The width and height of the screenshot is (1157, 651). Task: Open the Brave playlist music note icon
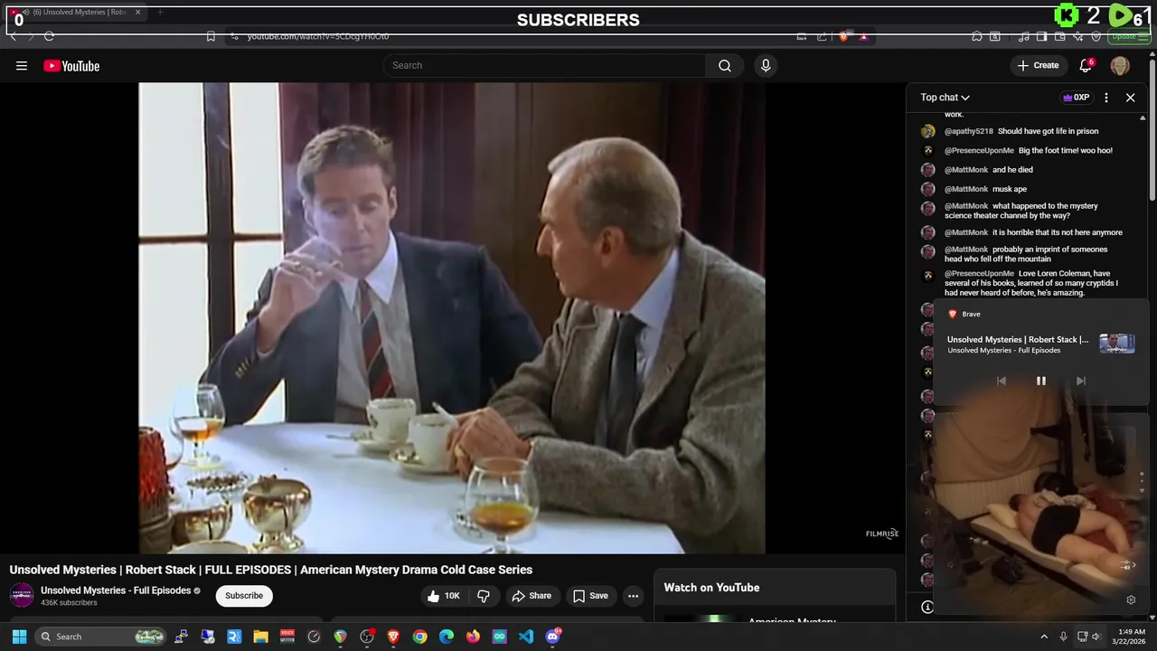click(1023, 36)
